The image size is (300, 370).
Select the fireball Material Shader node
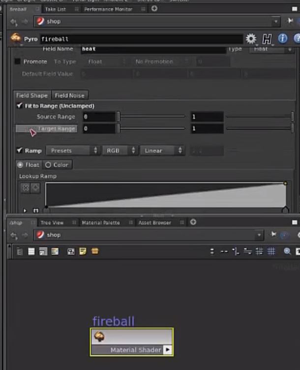(x=132, y=341)
